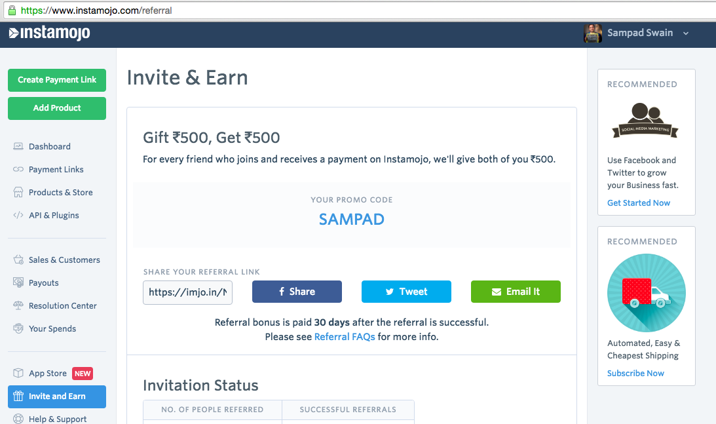
Task: Click the Products & Store shop icon
Action: click(18, 193)
